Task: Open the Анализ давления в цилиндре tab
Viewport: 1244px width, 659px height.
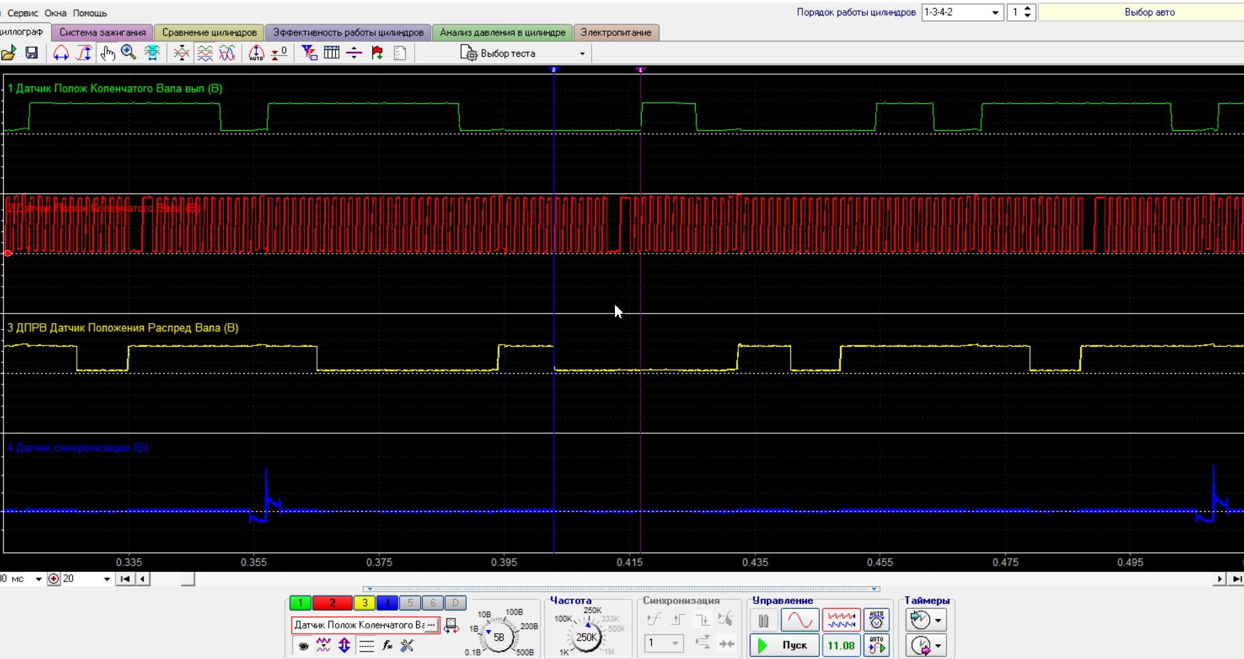Action: [x=502, y=32]
